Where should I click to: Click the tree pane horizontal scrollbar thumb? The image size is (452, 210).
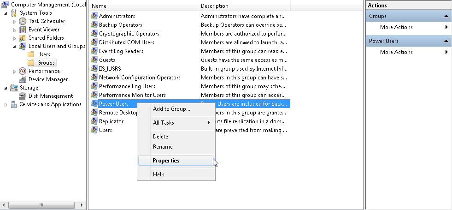coord(41,205)
